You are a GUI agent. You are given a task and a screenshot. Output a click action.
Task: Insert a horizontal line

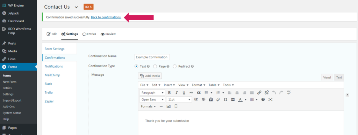click(161, 106)
